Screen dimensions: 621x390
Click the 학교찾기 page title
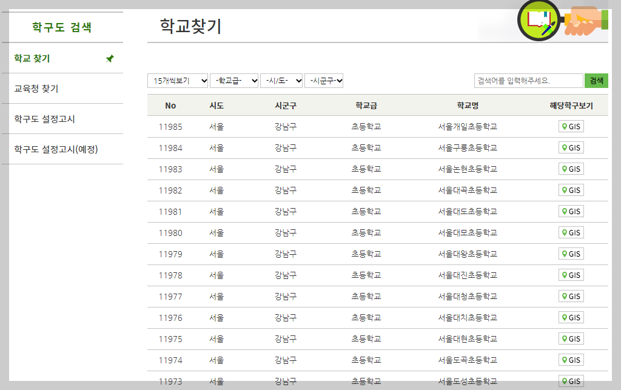(x=190, y=26)
